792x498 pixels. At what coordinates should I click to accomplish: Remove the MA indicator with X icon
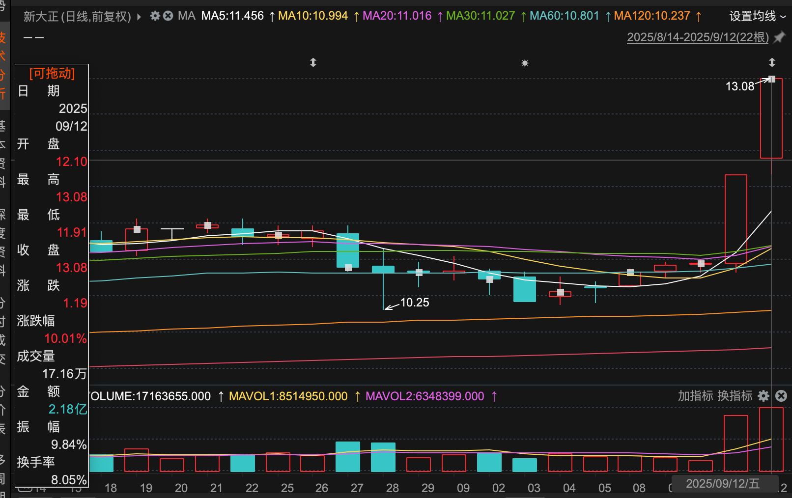click(168, 16)
